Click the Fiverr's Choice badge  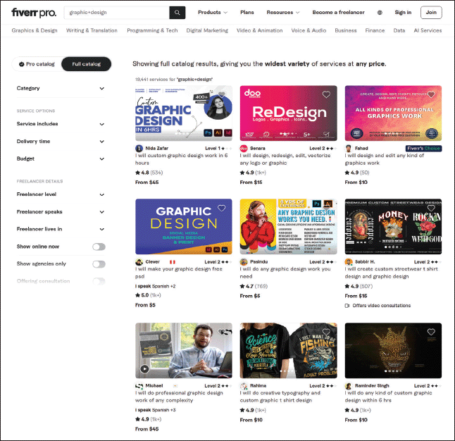[x=423, y=149]
